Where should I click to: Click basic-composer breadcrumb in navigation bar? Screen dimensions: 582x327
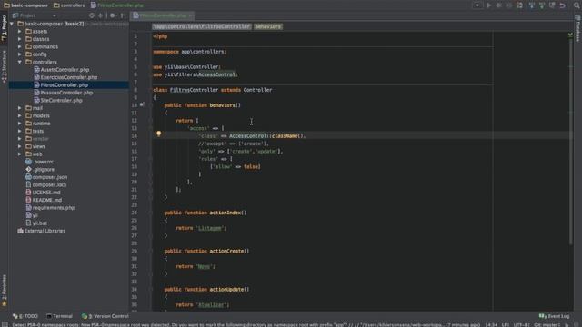26,5
